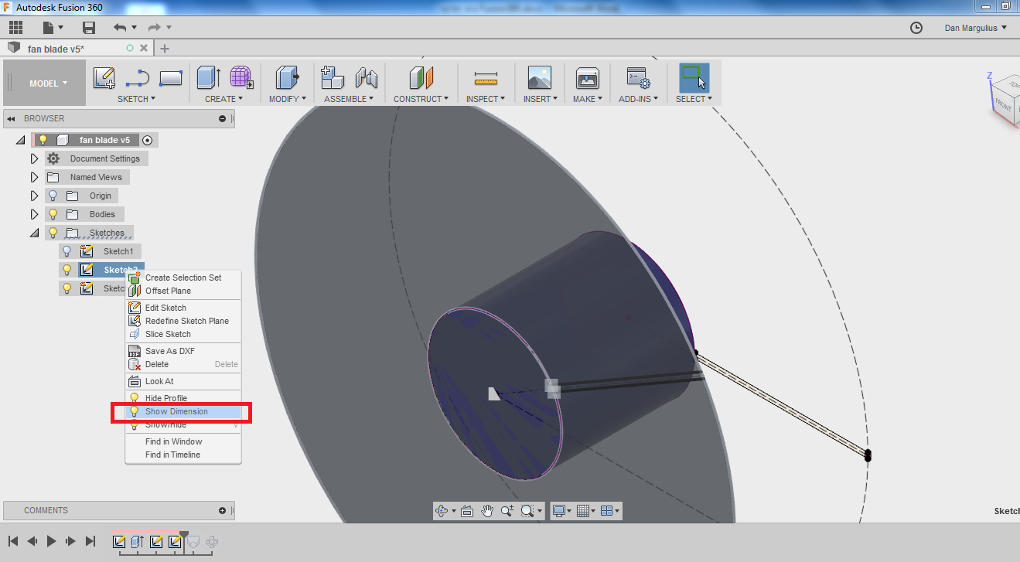Select the Create Sketch tool
1020x562 pixels.
click(104, 78)
